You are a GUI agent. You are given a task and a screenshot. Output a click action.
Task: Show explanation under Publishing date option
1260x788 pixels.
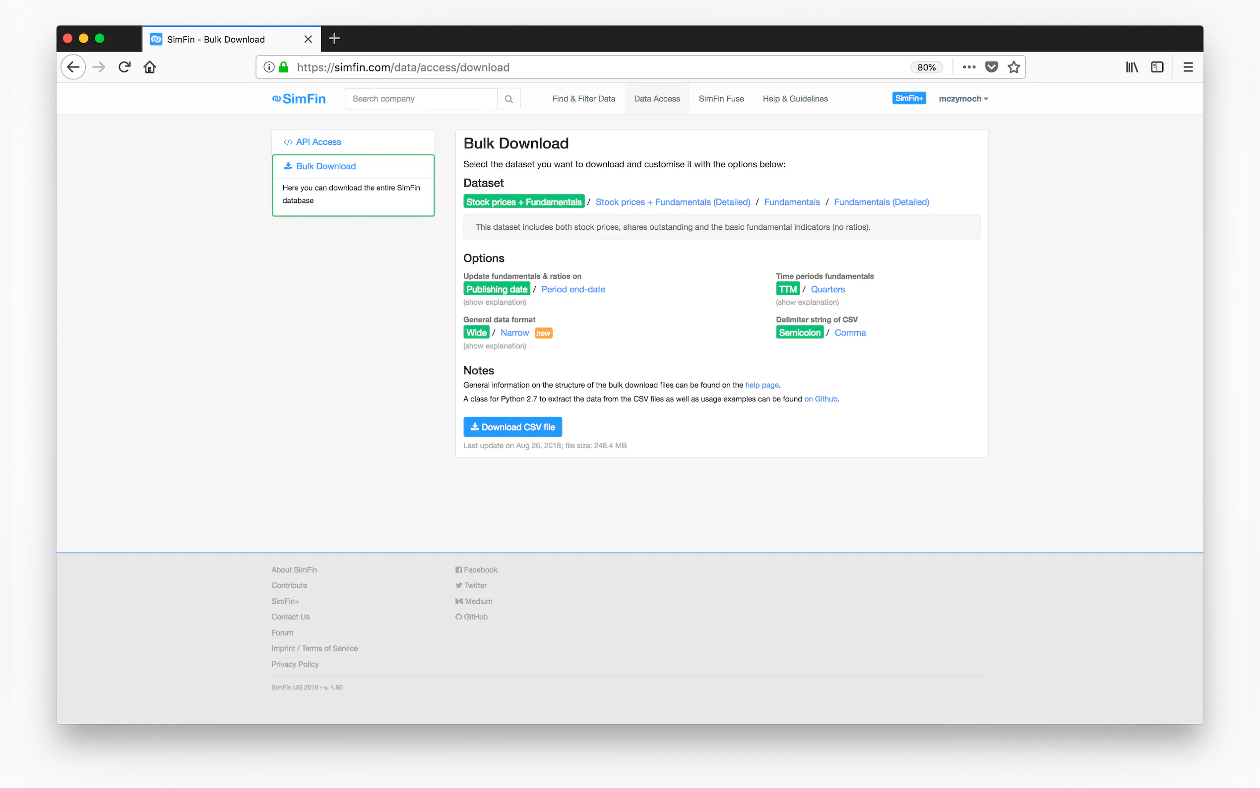(495, 302)
